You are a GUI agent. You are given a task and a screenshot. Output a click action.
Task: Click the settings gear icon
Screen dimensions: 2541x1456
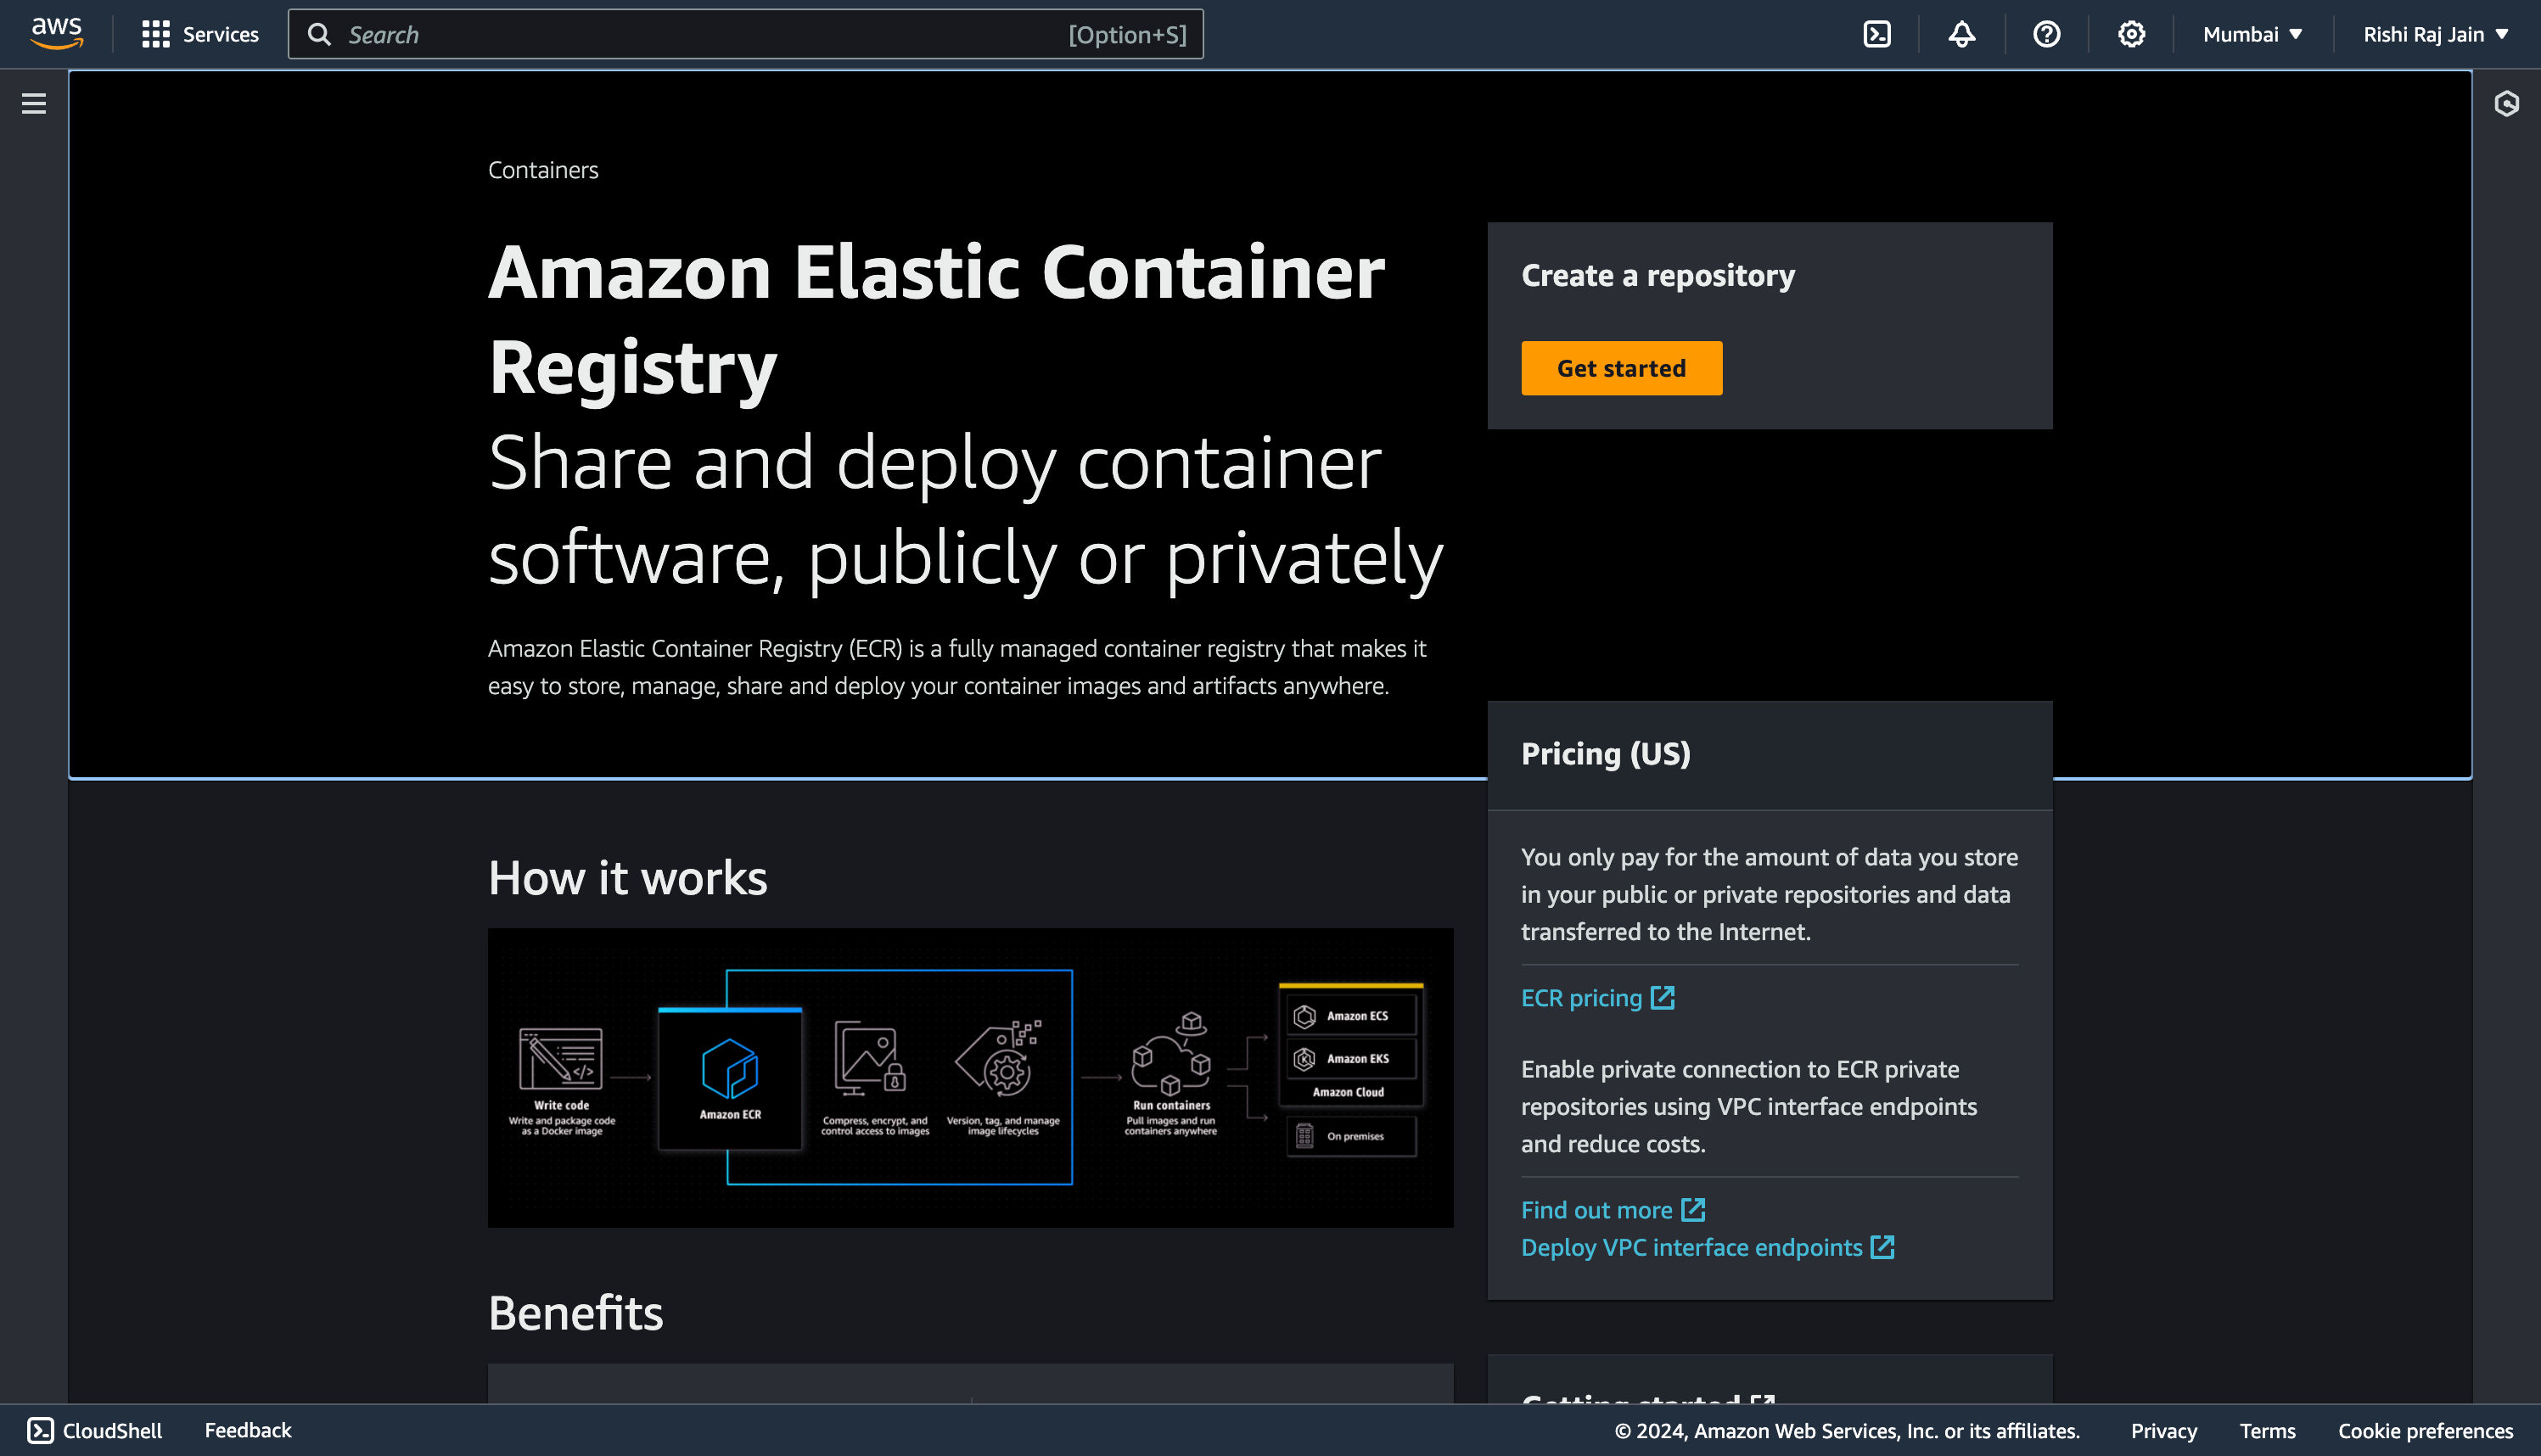point(2131,33)
